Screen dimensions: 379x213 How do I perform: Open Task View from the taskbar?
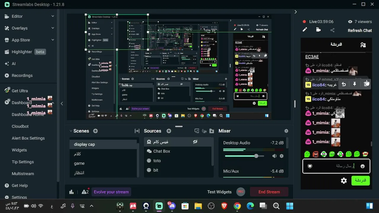(x=263, y=206)
